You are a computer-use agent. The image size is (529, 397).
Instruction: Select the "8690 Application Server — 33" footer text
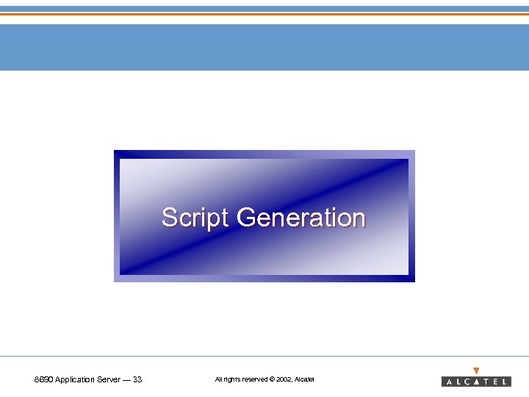pyautogui.click(x=88, y=379)
